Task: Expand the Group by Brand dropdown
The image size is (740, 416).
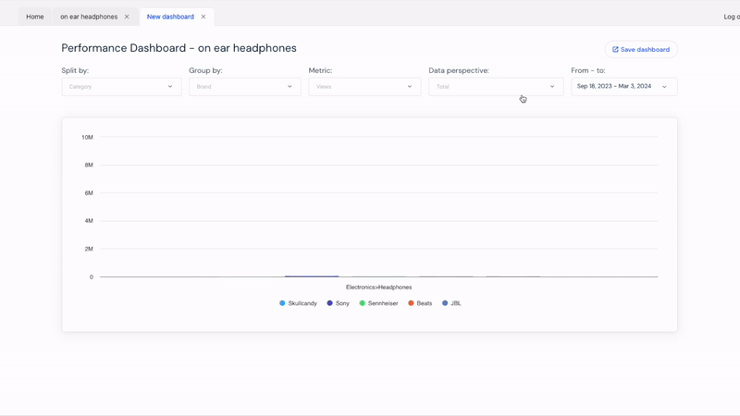Action: coord(244,87)
